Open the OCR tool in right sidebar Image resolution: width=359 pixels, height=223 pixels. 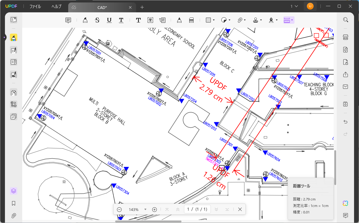(345, 37)
